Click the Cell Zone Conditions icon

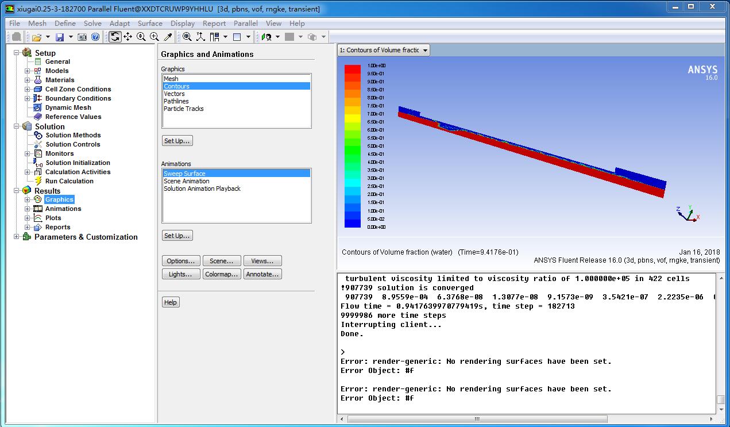coord(38,89)
